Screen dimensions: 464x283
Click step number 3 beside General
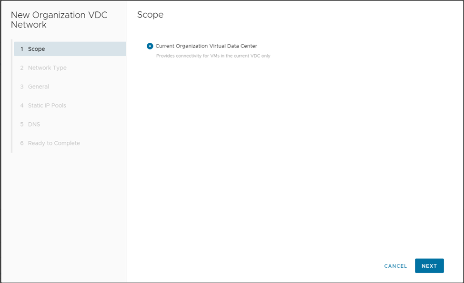point(22,87)
